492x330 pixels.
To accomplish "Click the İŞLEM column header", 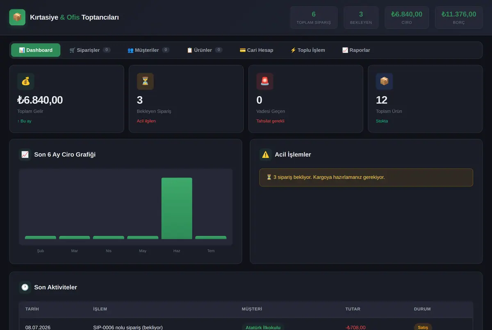I will 100,309.
